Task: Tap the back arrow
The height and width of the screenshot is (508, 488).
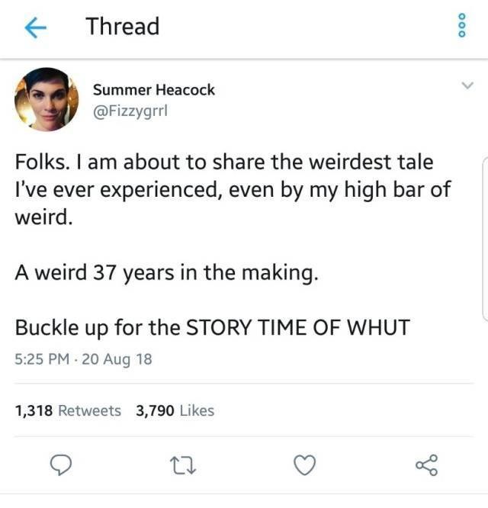Action: (32, 28)
